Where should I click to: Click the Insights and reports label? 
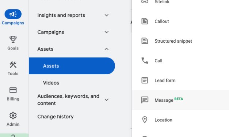point(61,15)
